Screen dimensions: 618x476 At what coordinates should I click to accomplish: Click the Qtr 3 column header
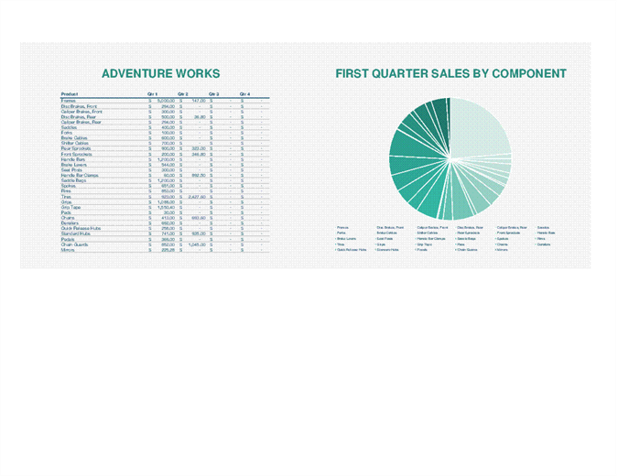click(213, 94)
